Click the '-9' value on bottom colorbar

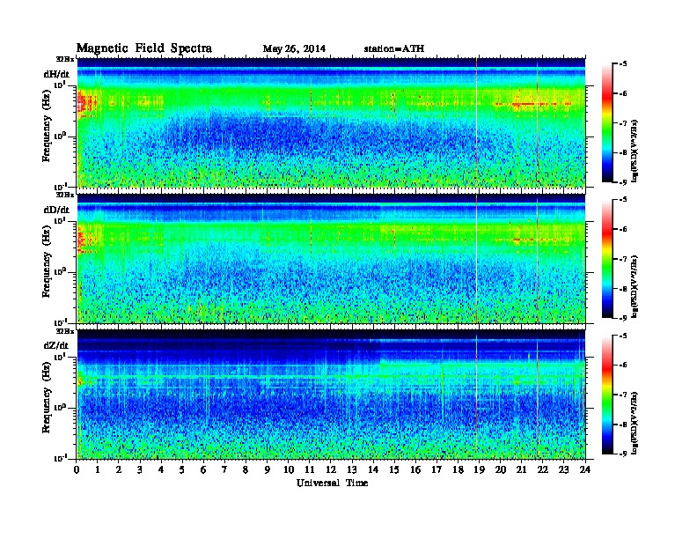[623, 454]
